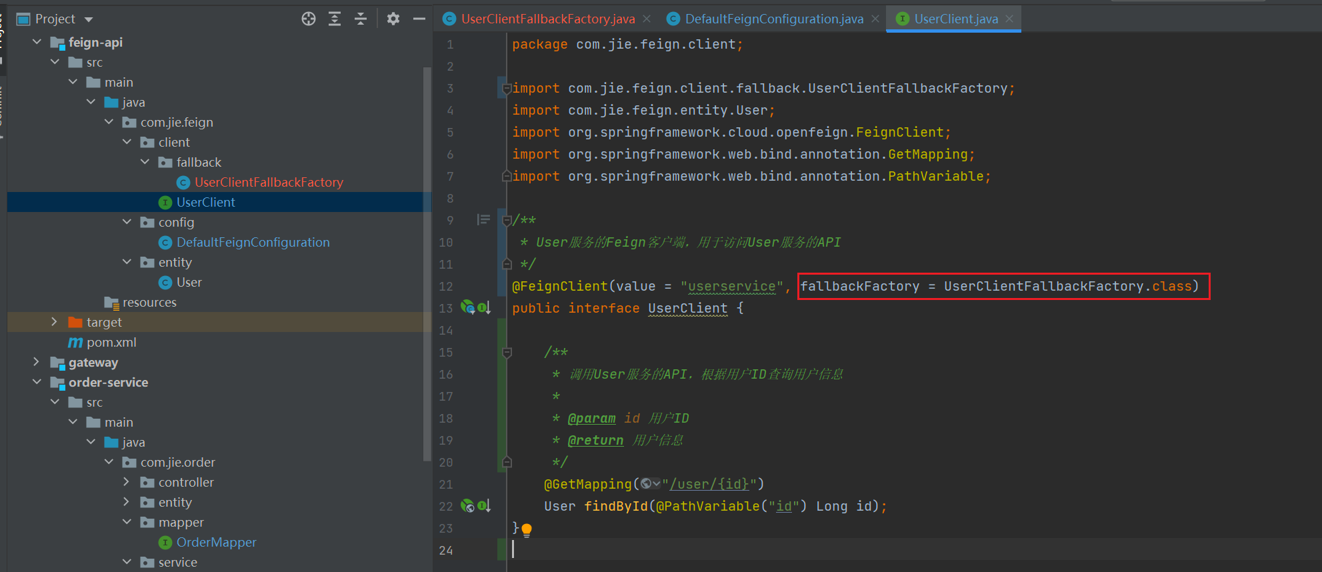Click the UserClientFallbackFactory class icon in tree
Viewport: 1322px width, 572px height.
point(183,182)
